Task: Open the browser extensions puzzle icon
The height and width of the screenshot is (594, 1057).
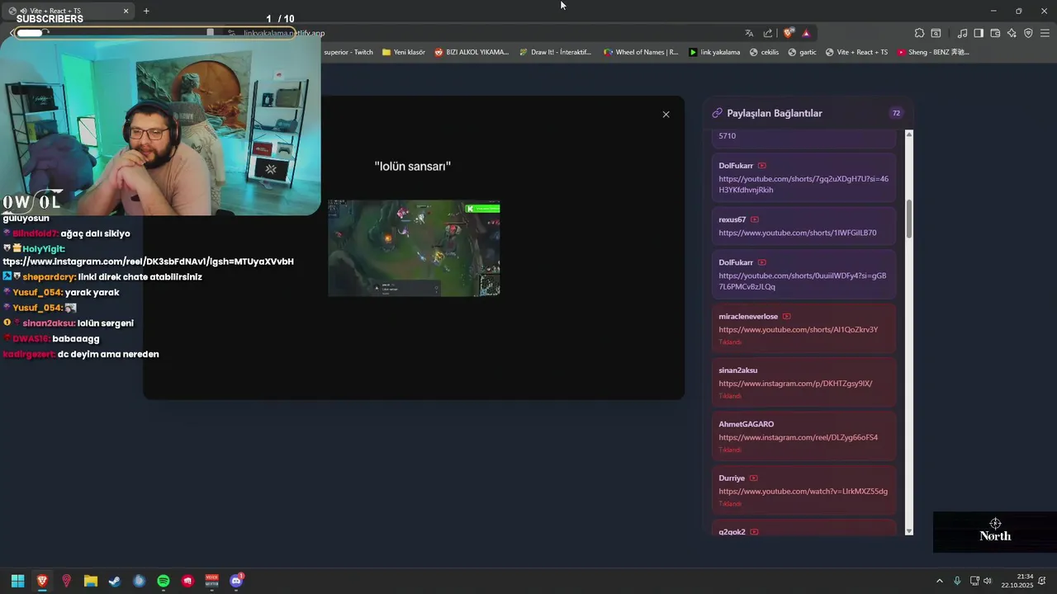Action: point(919,33)
